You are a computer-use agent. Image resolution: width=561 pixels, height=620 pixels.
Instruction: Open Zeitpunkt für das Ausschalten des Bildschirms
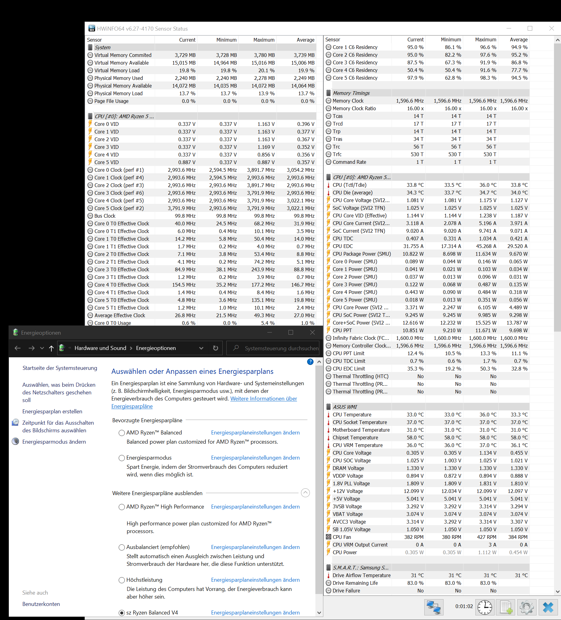click(x=58, y=426)
